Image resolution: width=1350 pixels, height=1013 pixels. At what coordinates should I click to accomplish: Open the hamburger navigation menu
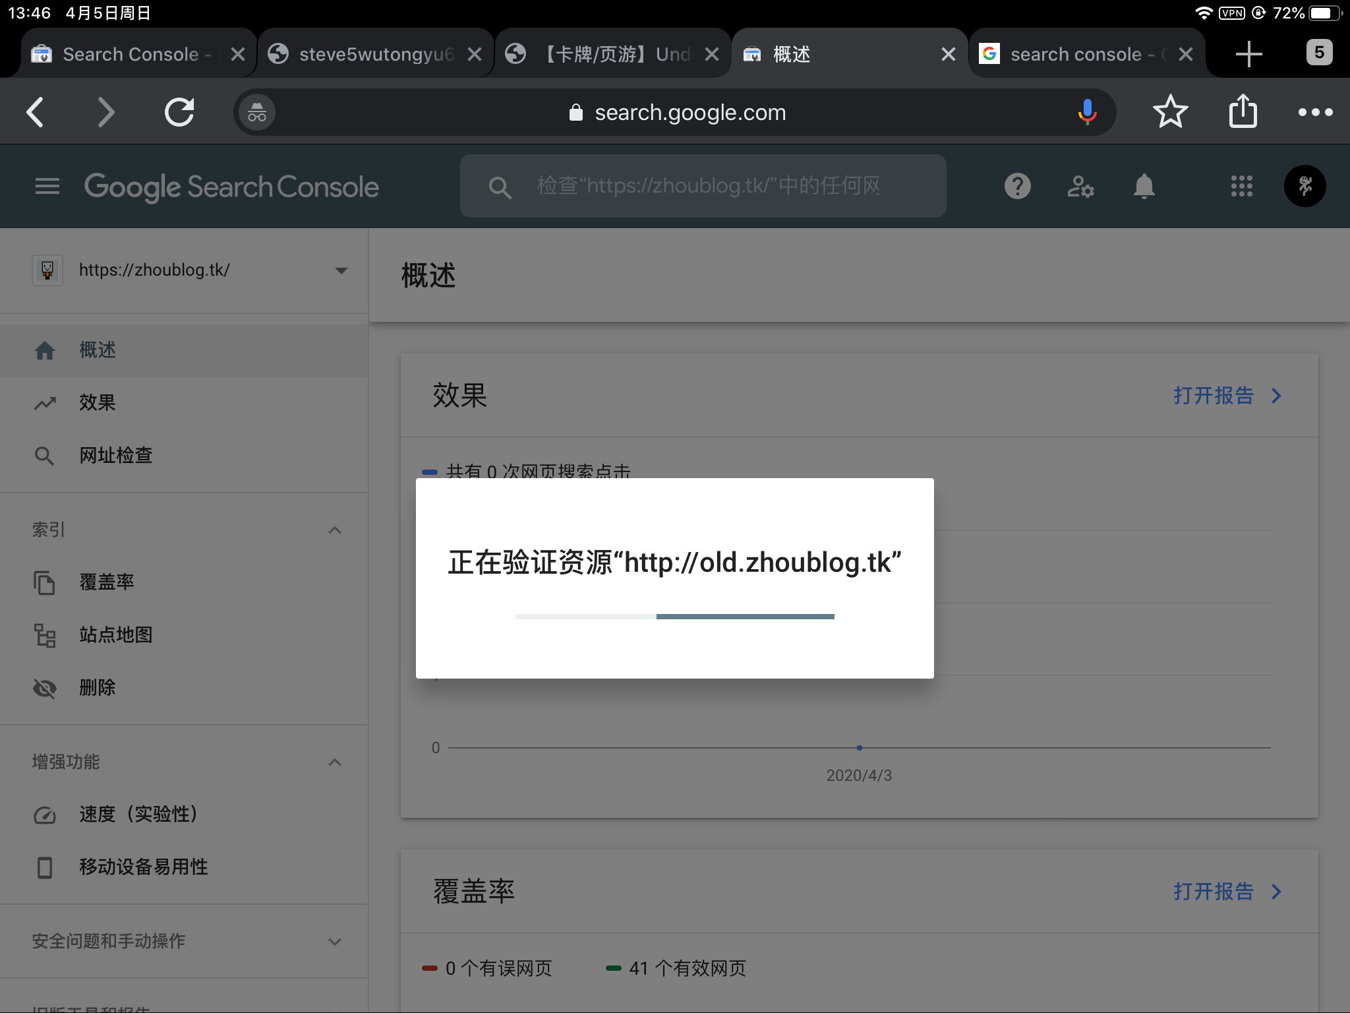47,187
